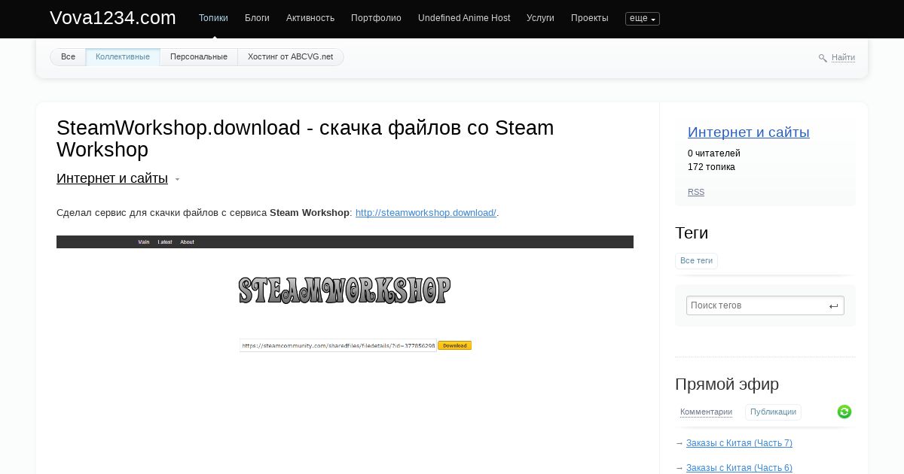Open the Топики menu item
This screenshot has width=904, height=474.
click(x=213, y=18)
